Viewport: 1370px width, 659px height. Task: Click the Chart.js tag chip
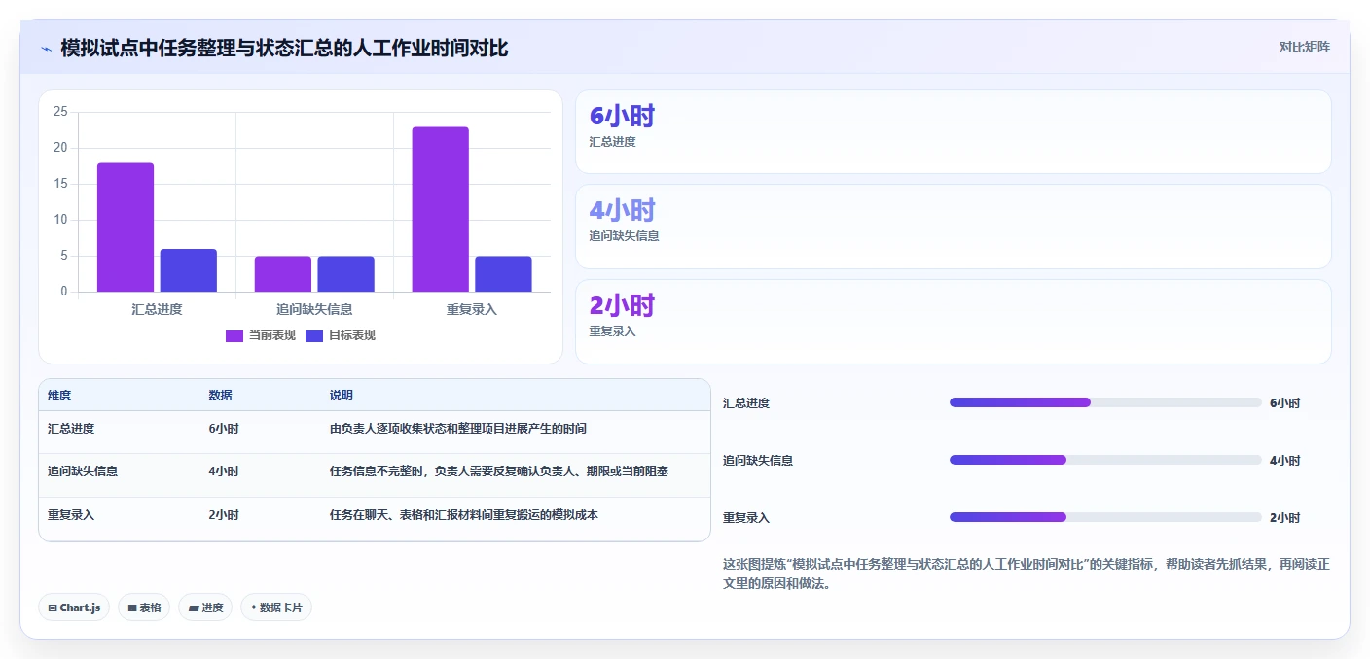click(x=74, y=607)
